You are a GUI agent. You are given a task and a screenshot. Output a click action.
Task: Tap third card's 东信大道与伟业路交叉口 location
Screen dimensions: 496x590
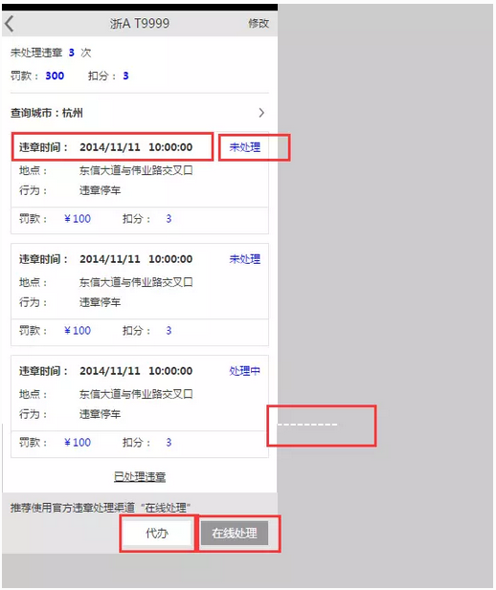[x=136, y=394]
